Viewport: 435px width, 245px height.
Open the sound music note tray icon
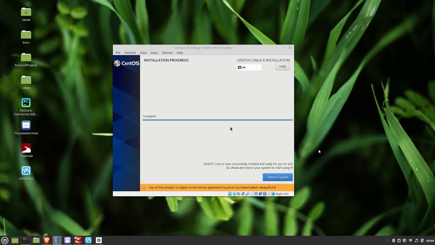(x=416, y=241)
